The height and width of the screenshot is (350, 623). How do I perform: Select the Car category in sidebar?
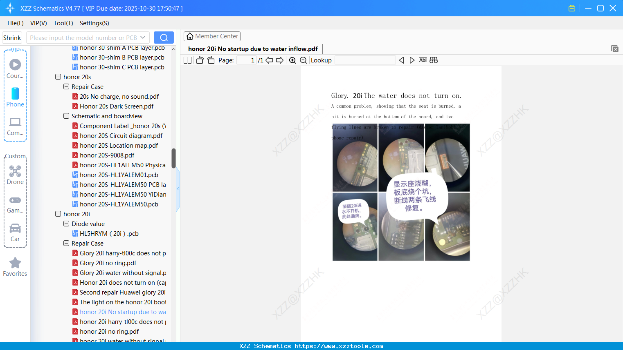tap(15, 233)
